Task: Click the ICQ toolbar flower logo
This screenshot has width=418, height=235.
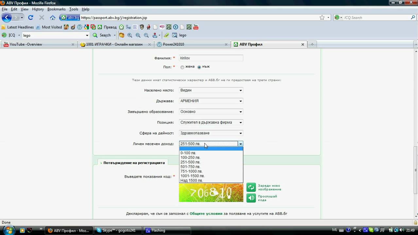Action: [x=4, y=35]
